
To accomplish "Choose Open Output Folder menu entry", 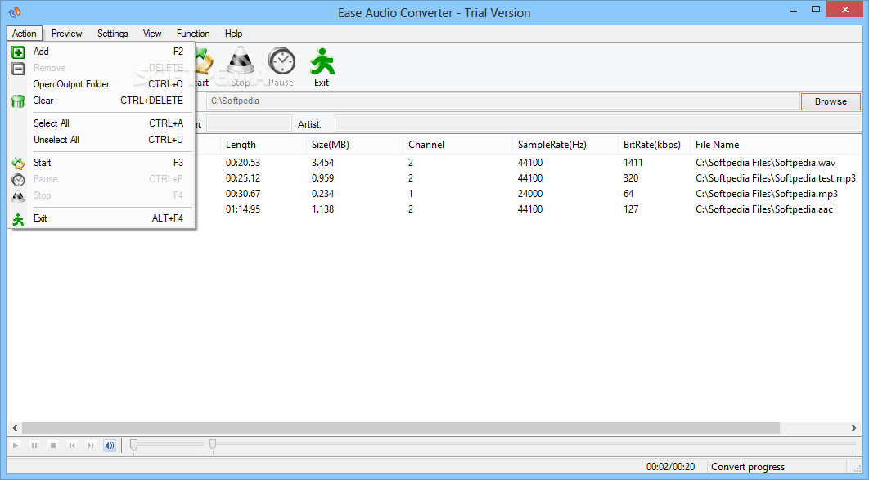I will coord(102,84).
